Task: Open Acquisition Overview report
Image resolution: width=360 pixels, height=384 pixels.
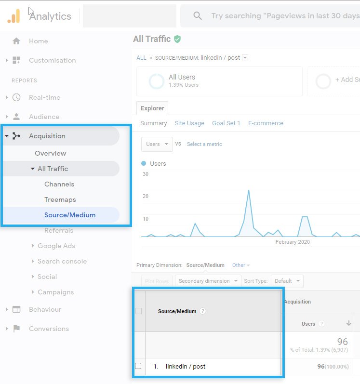Action: pos(50,153)
